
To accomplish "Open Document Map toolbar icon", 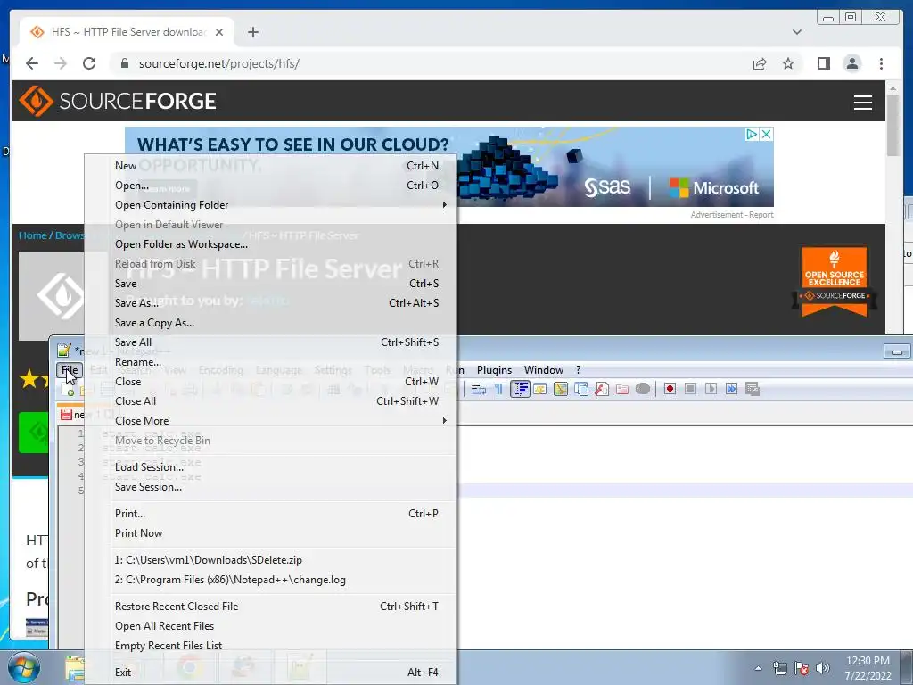I will [561, 389].
